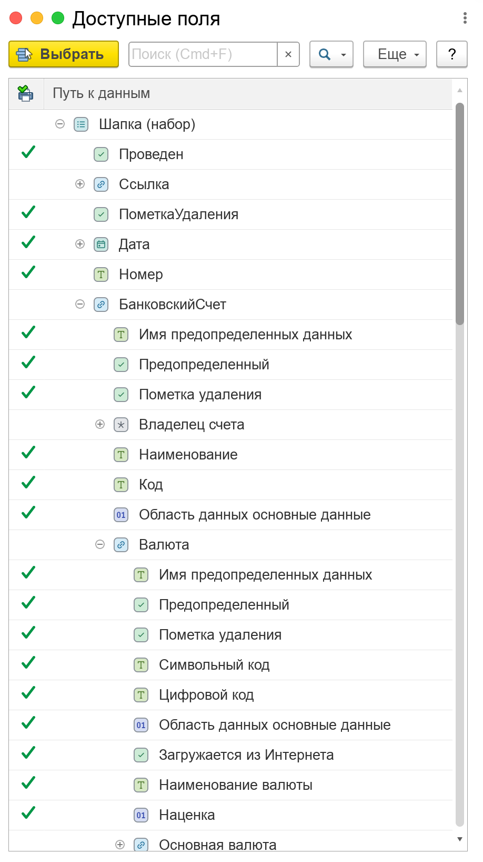Click the Поиск search input field
The height and width of the screenshot is (862, 483).
pos(203,54)
